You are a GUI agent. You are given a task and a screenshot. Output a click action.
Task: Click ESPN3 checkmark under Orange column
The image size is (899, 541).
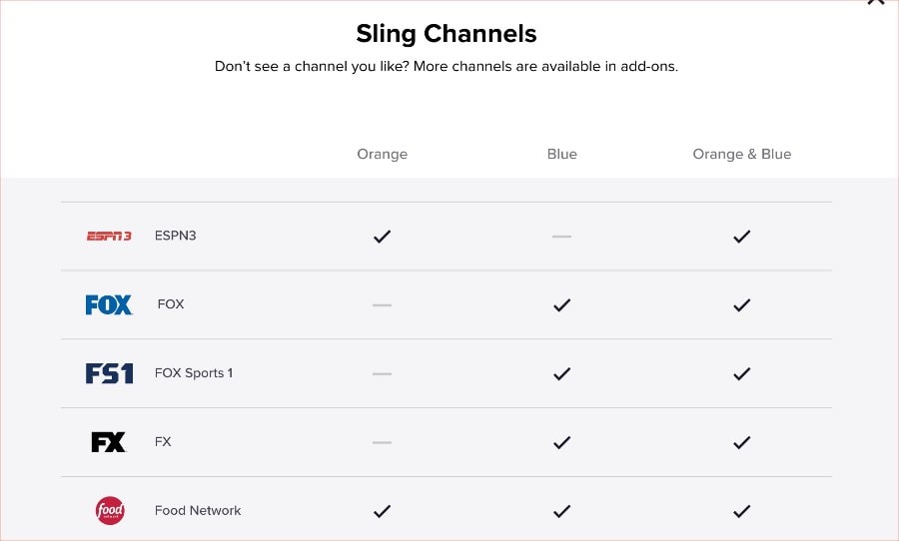tap(382, 237)
